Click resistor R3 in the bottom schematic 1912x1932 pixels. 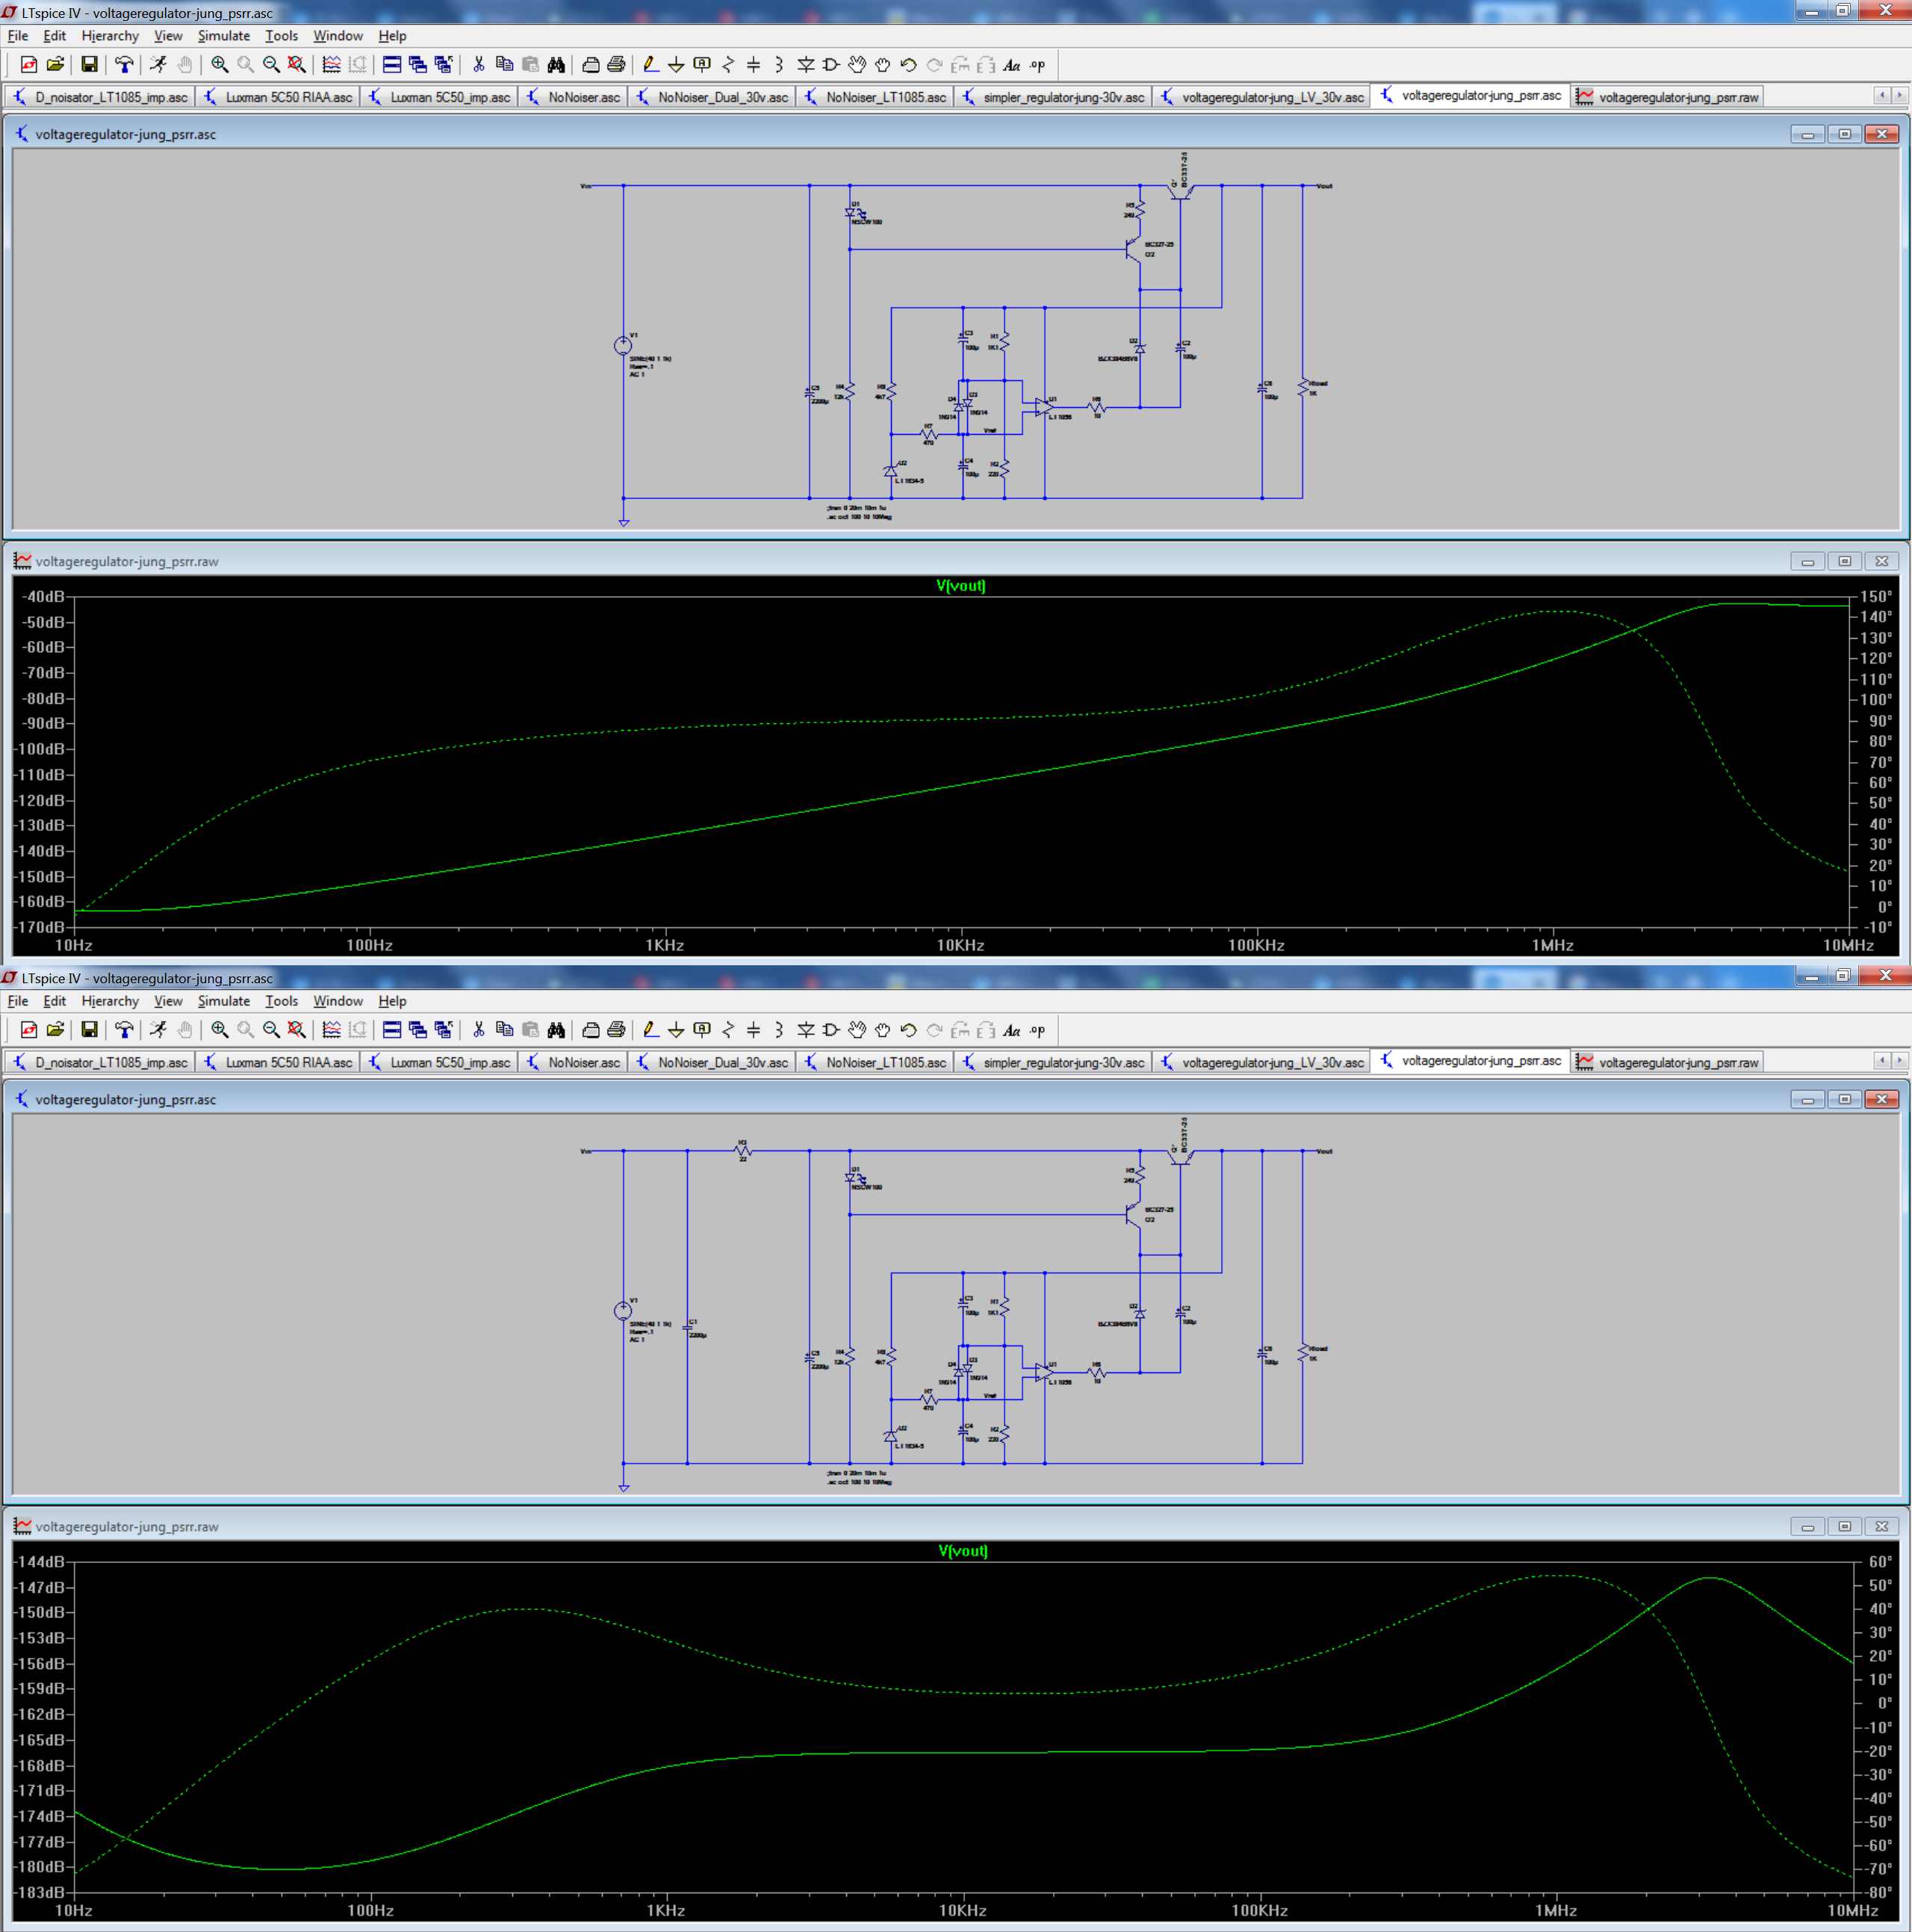click(x=742, y=1151)
